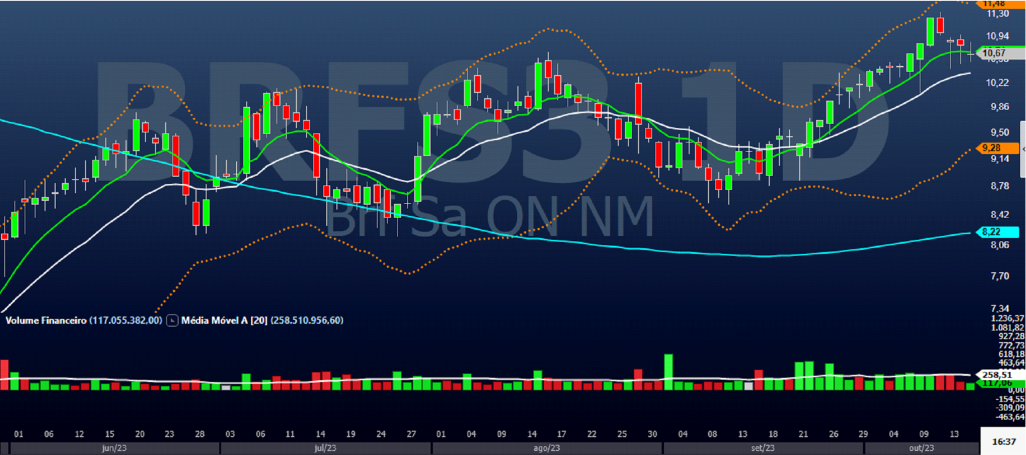Click the jul/23 month bar on timeline
This screenshot has height=455, width=1026.
coord(326,448)
